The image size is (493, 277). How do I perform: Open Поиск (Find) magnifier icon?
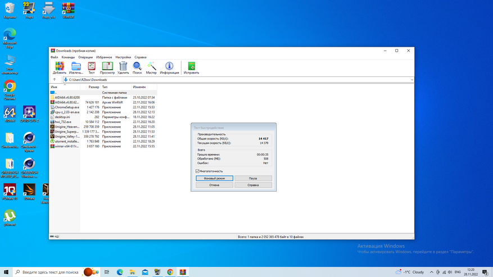[137, 67]
